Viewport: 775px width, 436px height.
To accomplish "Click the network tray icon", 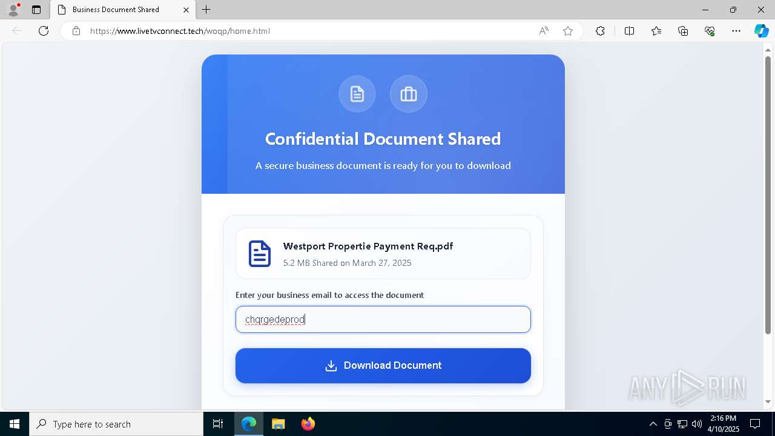I will (682, 424).
